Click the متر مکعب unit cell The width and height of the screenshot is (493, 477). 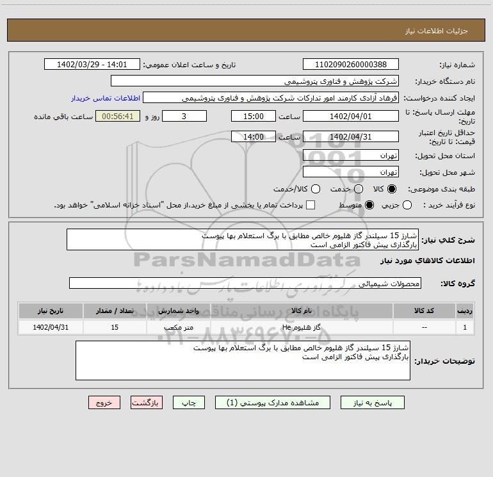(178, 327)
